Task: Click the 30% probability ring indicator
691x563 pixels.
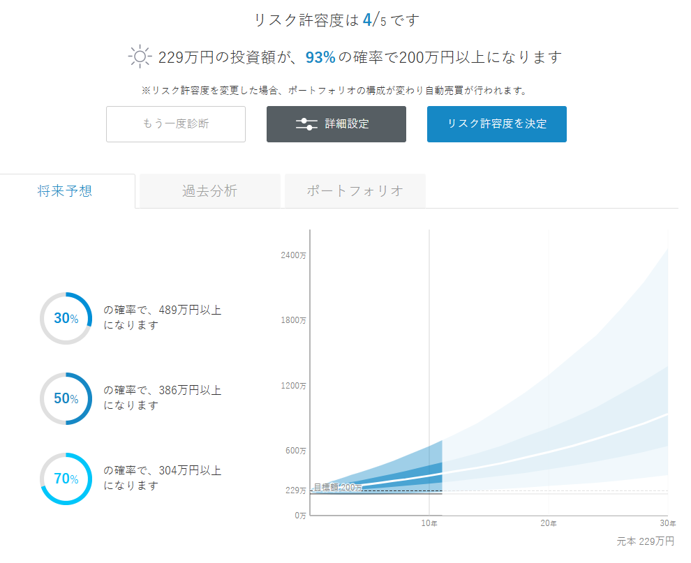Action: [66, 318]
